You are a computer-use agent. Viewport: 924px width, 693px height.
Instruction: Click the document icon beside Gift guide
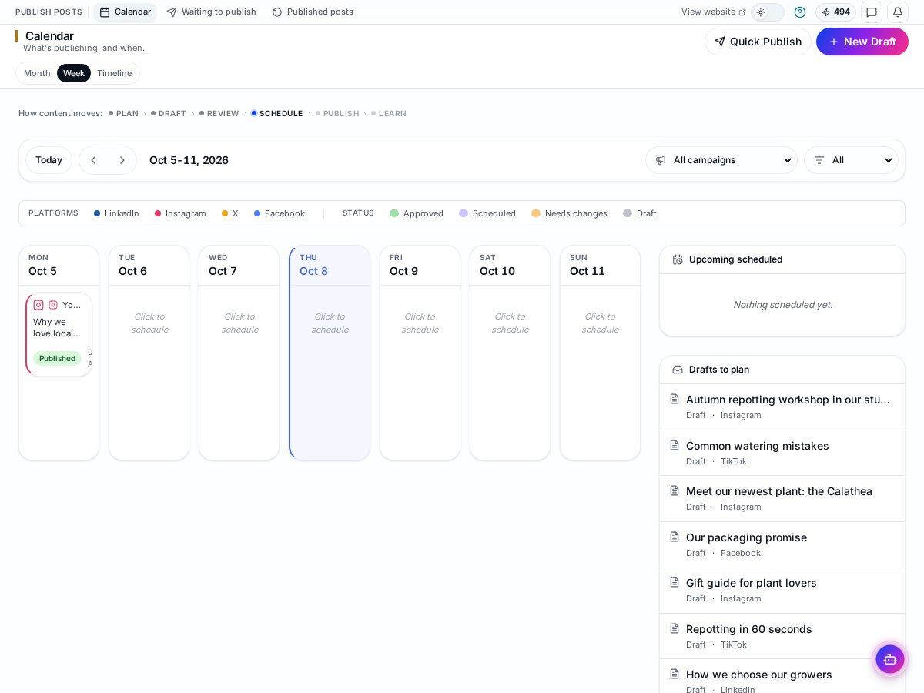coord(675,582)
